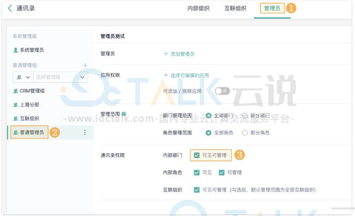Select 上海分部 in sidebar

[30, 105]
